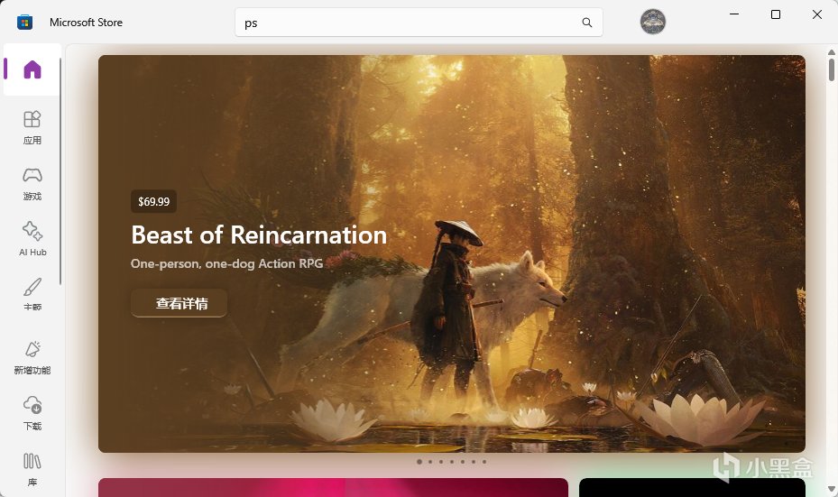Select the second carousel page dot

coord(430,462)
